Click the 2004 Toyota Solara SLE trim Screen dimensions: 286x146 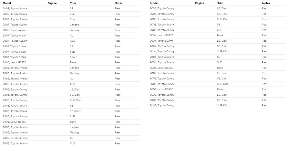click(x=220, y=62)
